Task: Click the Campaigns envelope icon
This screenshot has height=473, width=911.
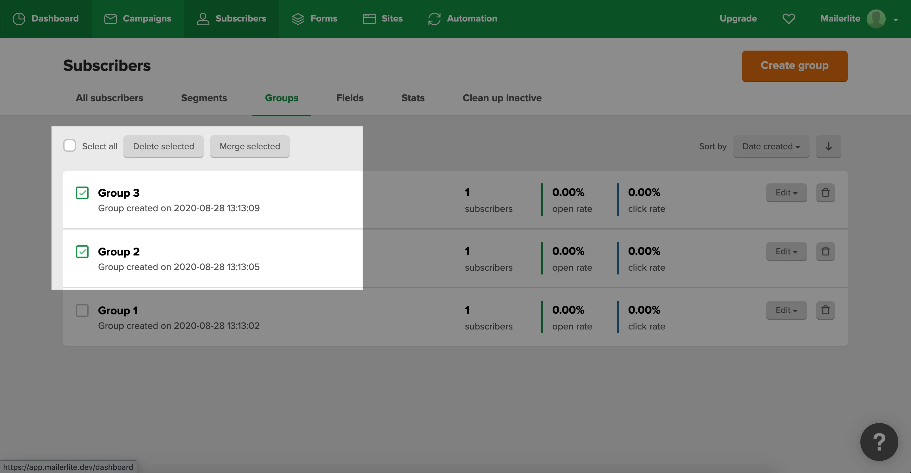Action: pyautogui.click(x=110, y=19)
